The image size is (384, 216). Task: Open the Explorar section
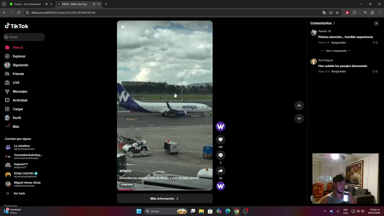tap(15, 56)
